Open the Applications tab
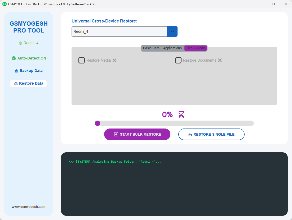Viewport: 292px width, 220px height. click(172, 48)
